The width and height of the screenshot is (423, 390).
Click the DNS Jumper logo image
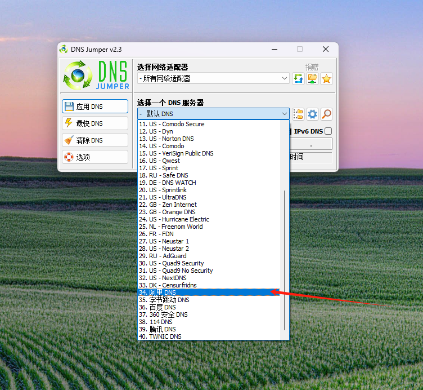[96, 76]
